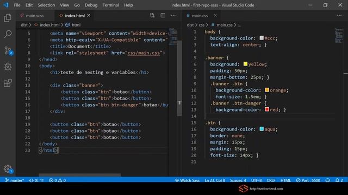348x195 pixels.
Task: Change indentation via Spaces: 4
Action: [x=238, y=180]
